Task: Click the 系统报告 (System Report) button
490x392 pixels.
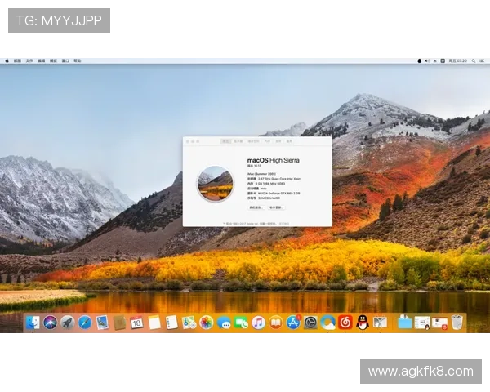Action: pos(256,207)
